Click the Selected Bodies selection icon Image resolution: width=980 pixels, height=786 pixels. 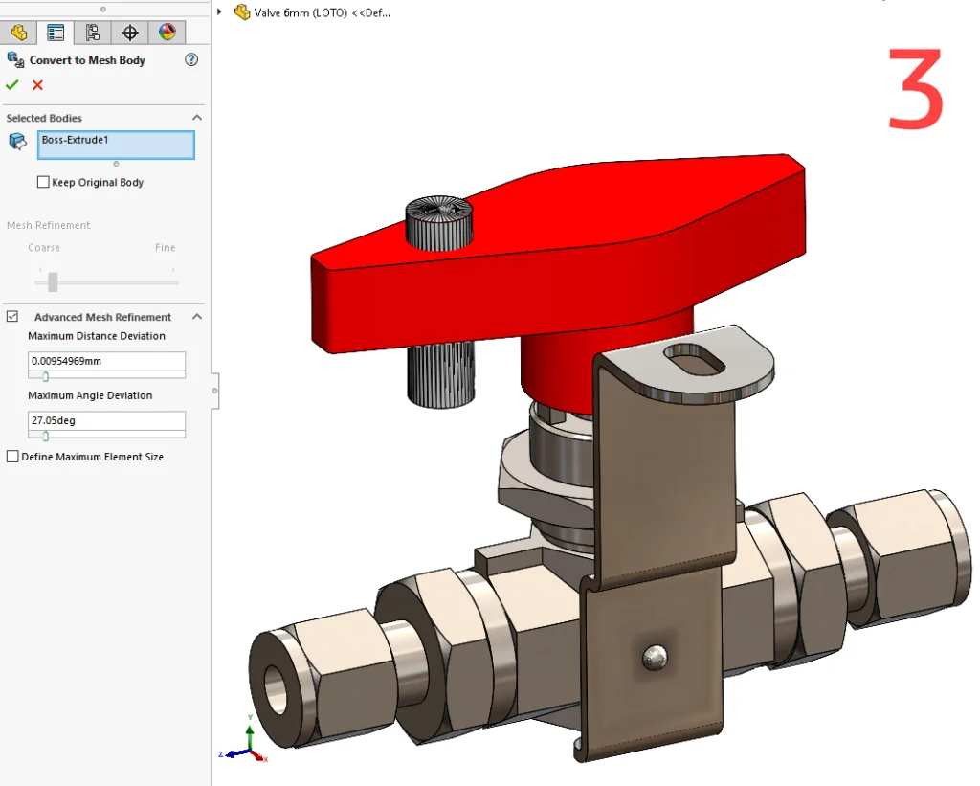17,142
